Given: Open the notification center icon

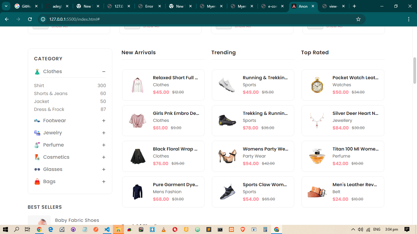Looking at the screenshot, I should click(x=407, y=229).
